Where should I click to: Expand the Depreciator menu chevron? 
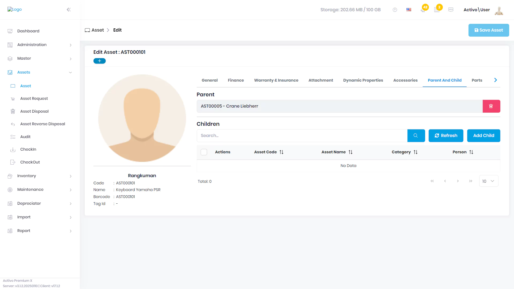click(71, 204)
